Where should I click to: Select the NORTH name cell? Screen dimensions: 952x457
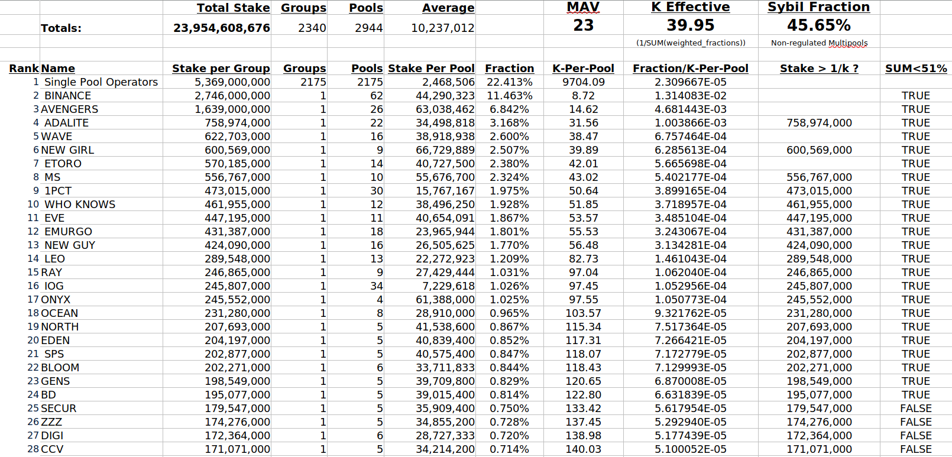point(60,327)
